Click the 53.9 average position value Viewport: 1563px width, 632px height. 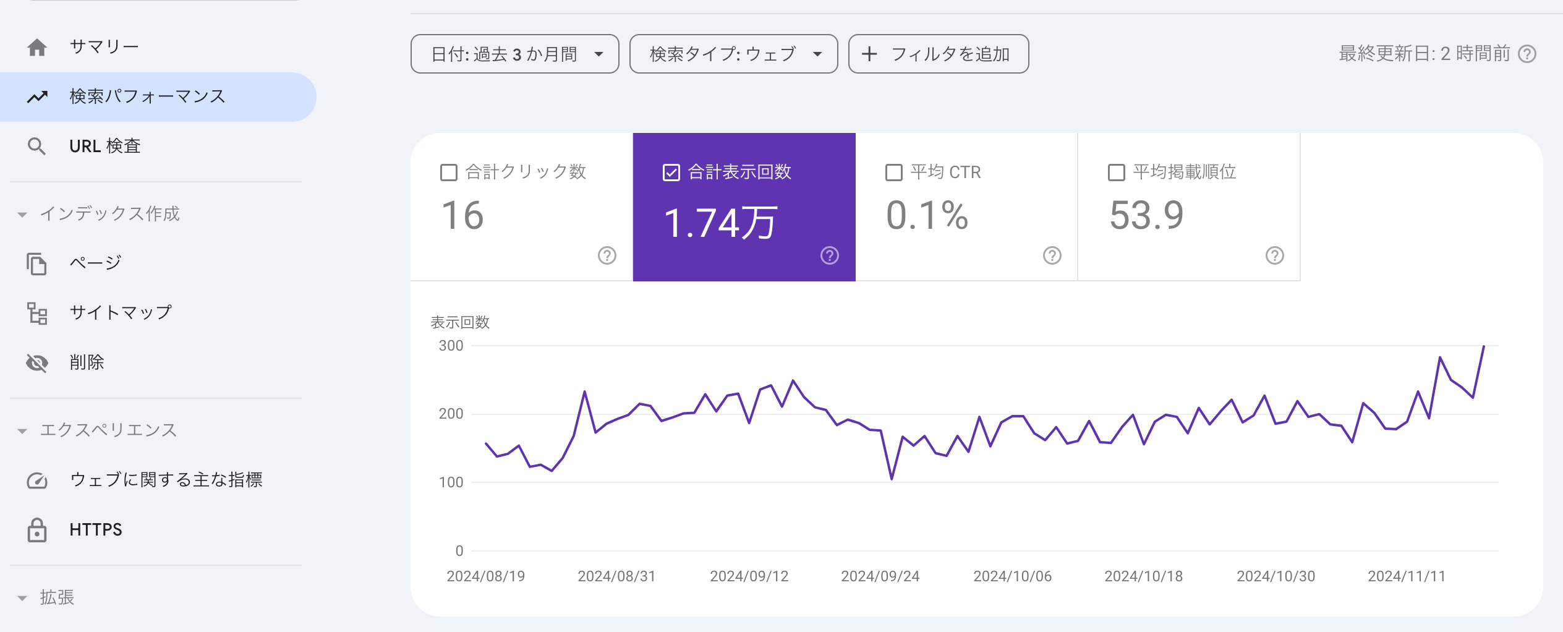[x=1146, y=215]
